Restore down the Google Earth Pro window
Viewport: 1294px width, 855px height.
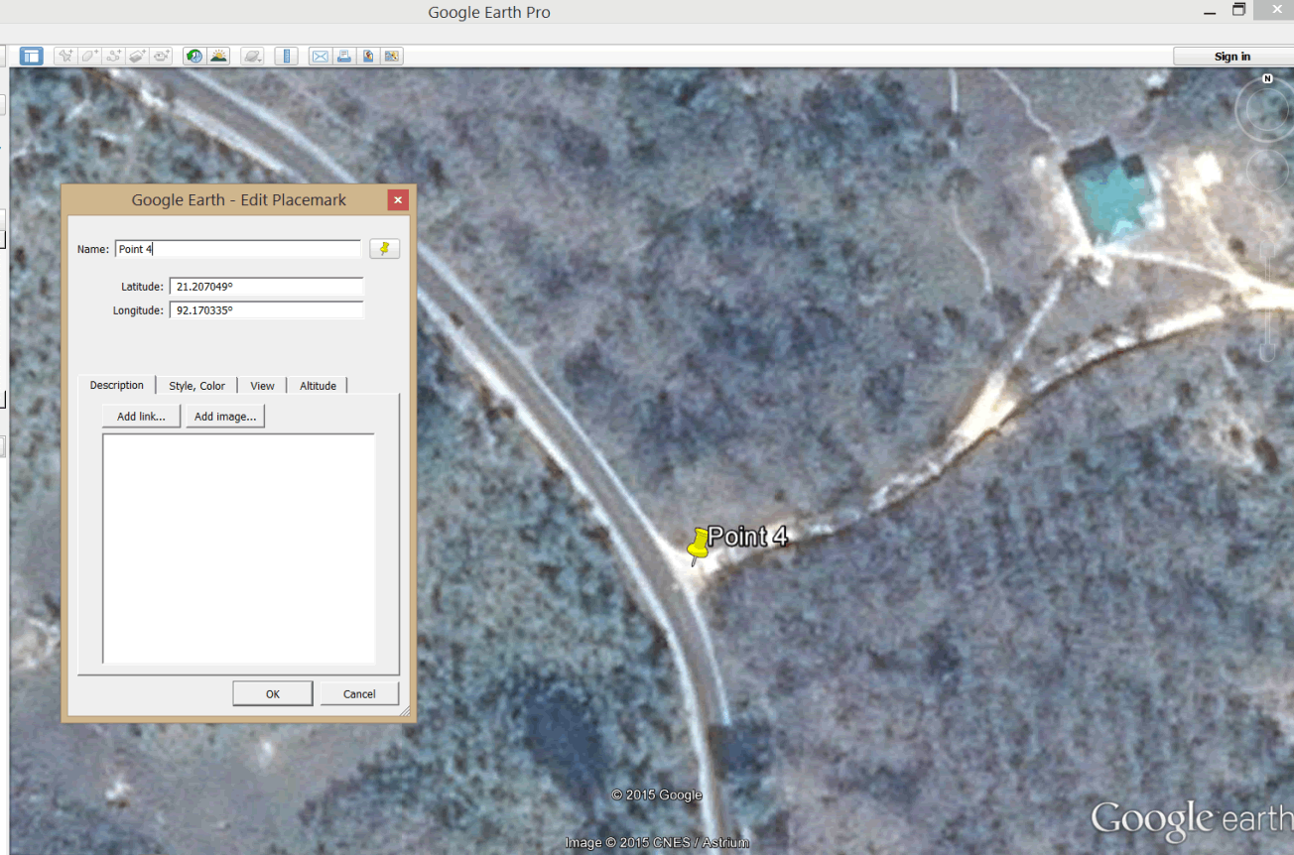(x=1238, y=10)
